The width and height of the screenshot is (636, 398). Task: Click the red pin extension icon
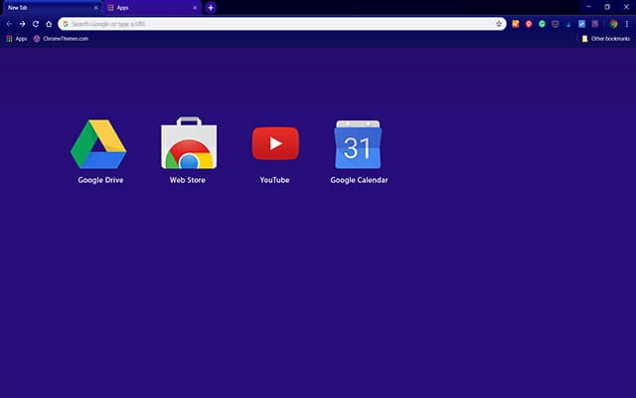(529, 24)
